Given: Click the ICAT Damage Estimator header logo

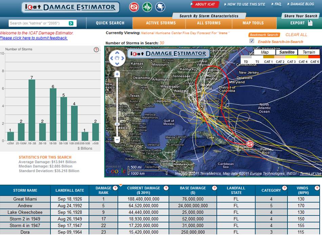Looking at the screenshot, I should click(70, 7).
